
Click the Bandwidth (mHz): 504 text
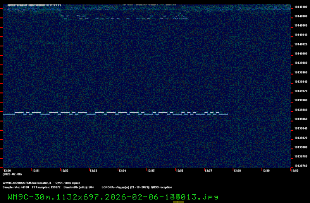tap(79, 187)
